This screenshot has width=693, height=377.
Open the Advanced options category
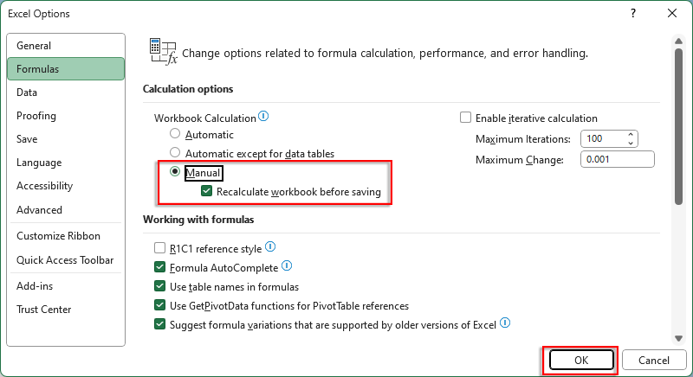coord(40,210)
